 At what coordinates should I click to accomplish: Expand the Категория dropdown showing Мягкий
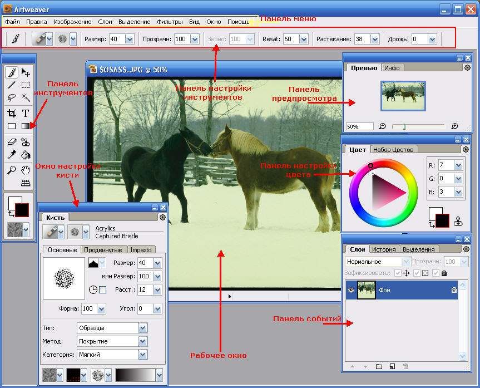tap(142, 355)
